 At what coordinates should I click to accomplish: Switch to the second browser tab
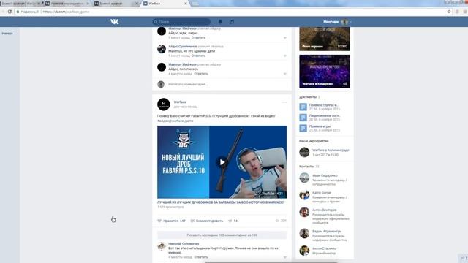[67, 4]
